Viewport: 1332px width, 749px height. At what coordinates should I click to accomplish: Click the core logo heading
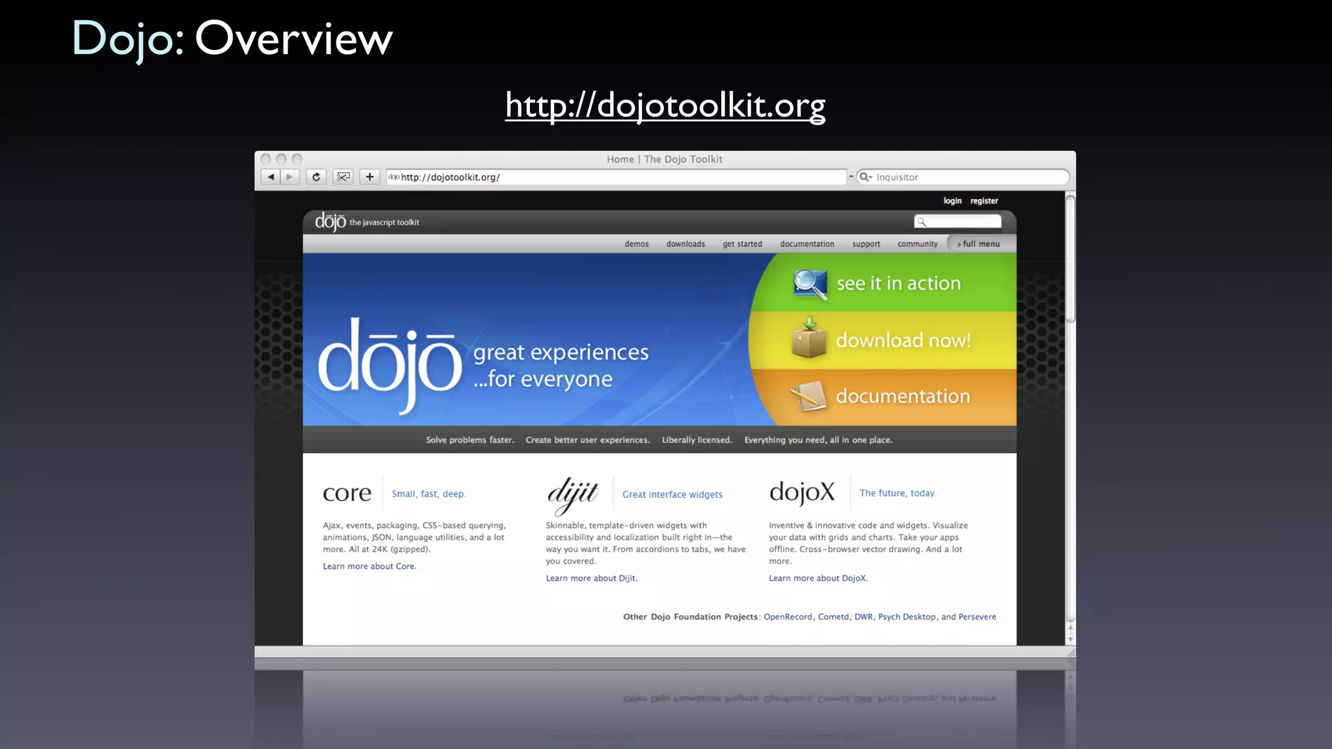[347, 493]
